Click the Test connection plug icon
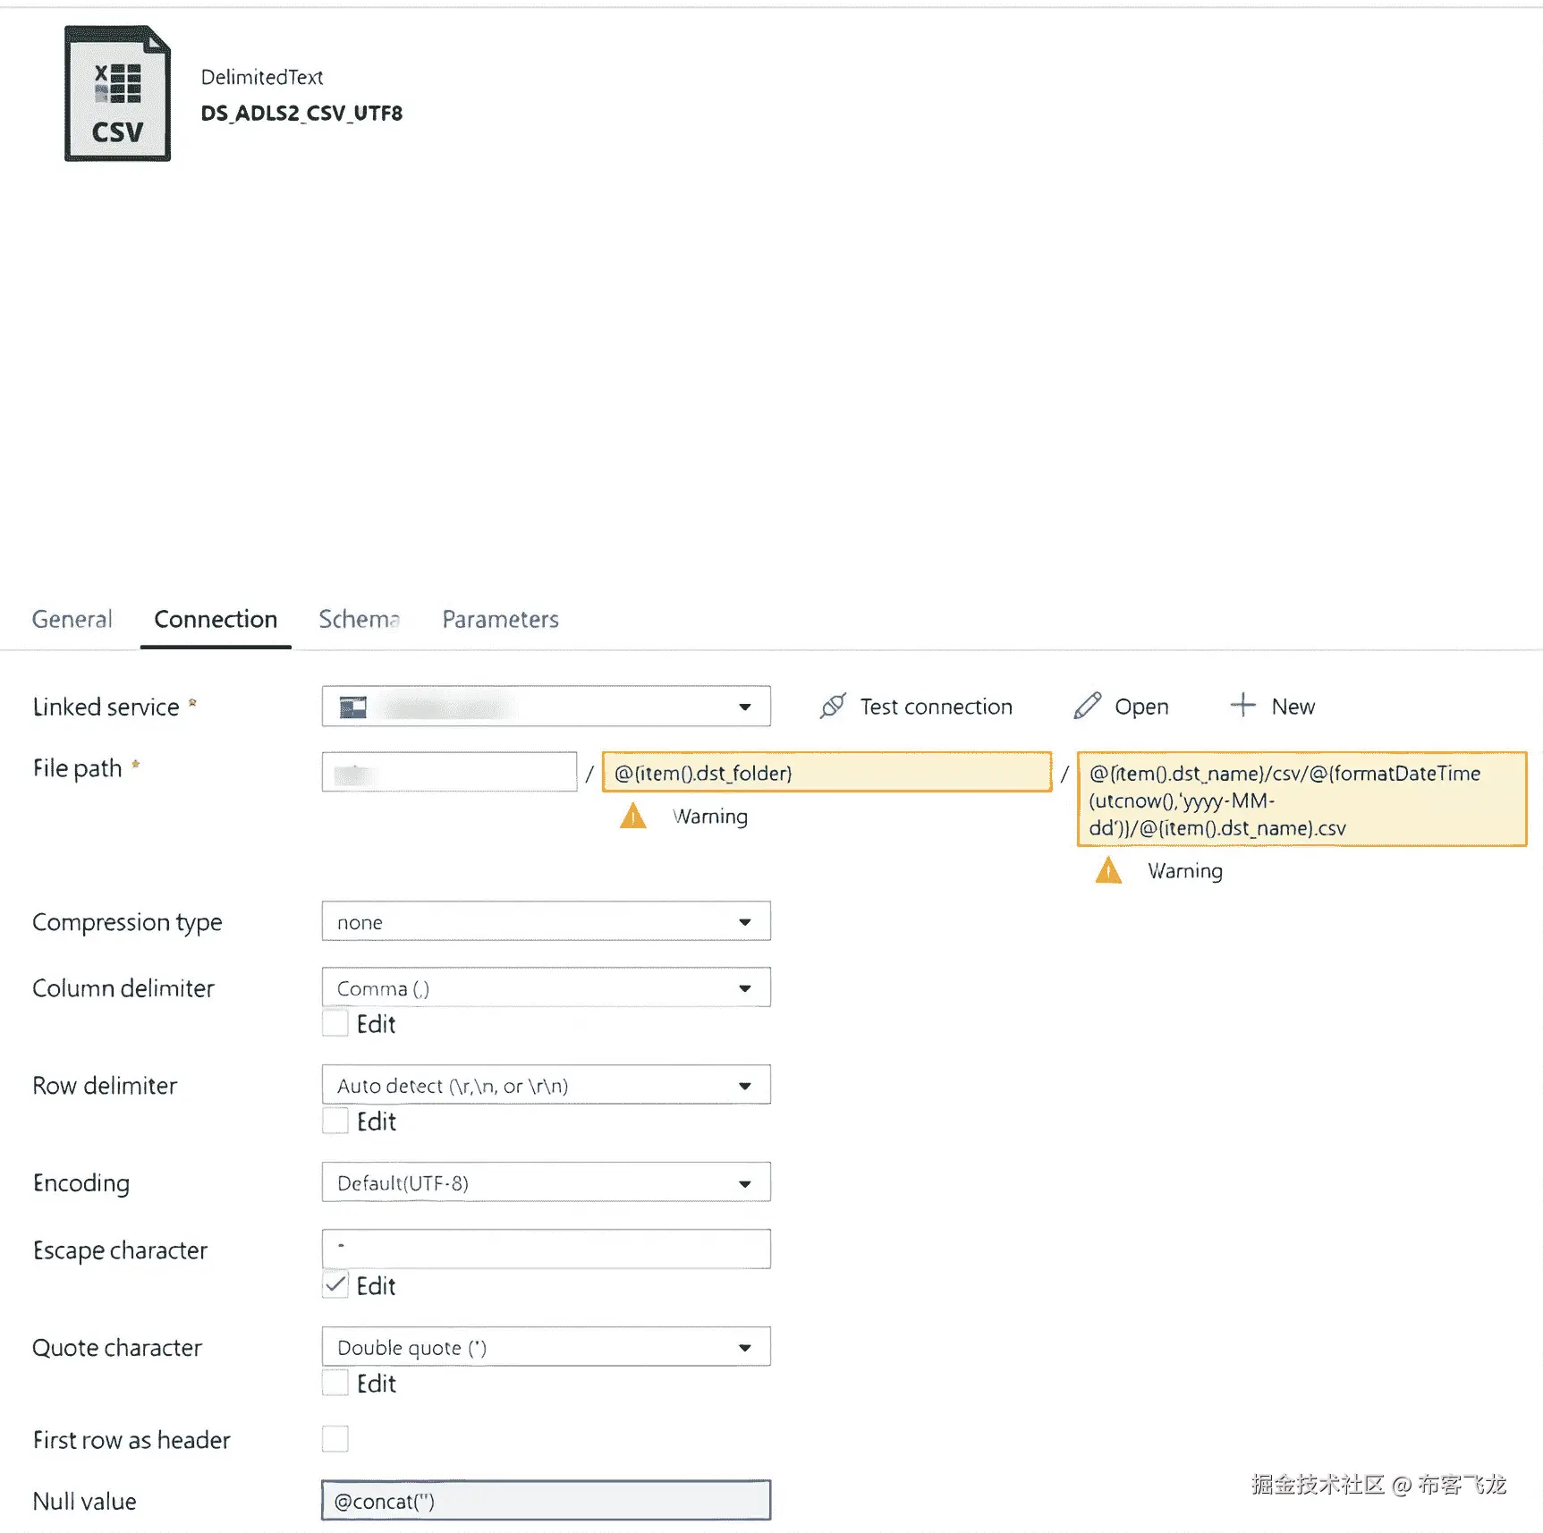This screenshot has width=1543, height=1533. [832, 706]
